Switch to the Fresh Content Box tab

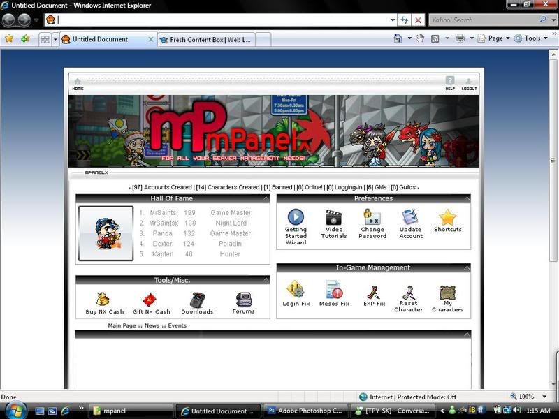[x=206, y=40]
